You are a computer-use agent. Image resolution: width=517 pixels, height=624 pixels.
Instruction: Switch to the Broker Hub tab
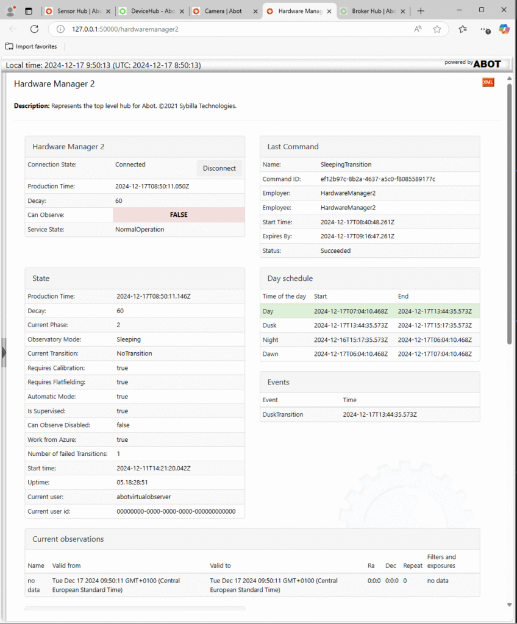[373, 11]
